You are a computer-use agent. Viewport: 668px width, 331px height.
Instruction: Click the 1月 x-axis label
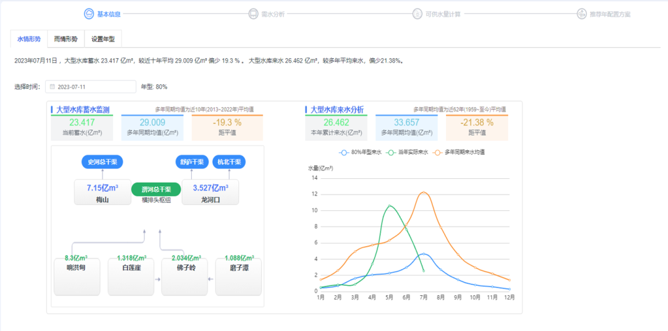click(321, 298)
